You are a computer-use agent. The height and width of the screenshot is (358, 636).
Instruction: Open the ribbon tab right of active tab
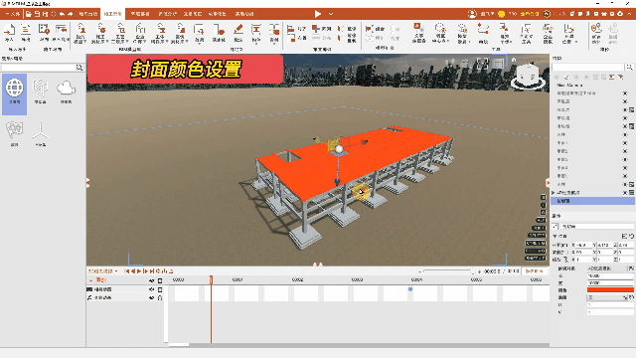point(140,14)
